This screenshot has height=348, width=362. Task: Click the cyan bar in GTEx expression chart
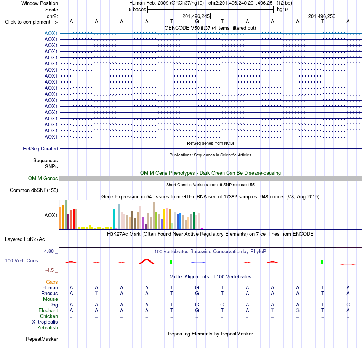point(114,219)
